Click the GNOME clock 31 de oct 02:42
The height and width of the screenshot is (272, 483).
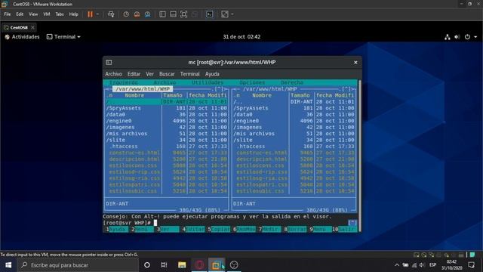click(x=241, y=37)
